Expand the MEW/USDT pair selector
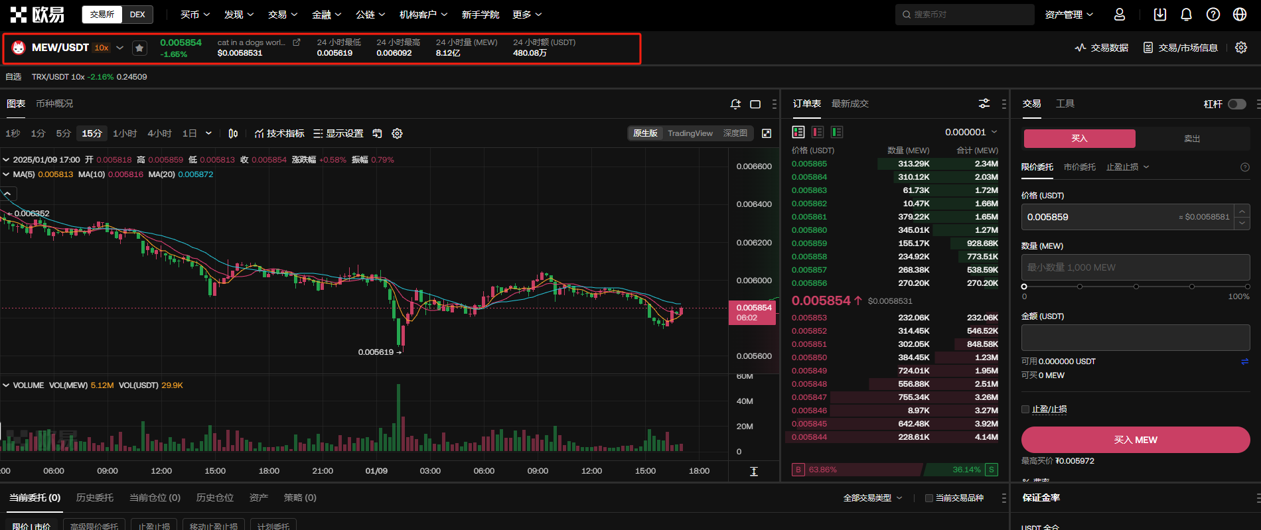Image resolution: width=1261 pixels, height=530 pixels. pyautogui.click(x=119, y=48)
